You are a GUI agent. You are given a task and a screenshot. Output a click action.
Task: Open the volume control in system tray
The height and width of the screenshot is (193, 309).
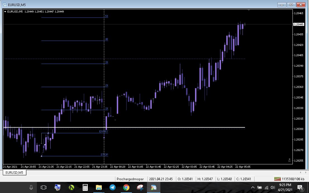pyautogui.click(x=273, y=188)
